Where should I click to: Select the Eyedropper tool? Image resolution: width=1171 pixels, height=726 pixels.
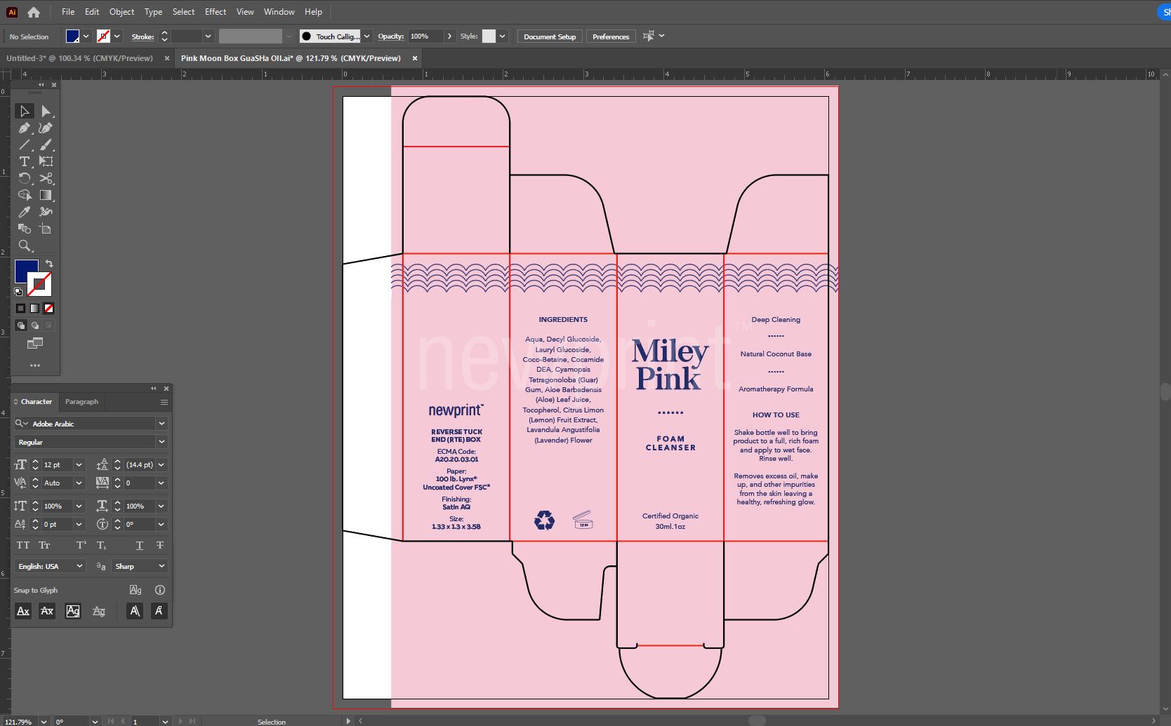click(x=25, y=212)
